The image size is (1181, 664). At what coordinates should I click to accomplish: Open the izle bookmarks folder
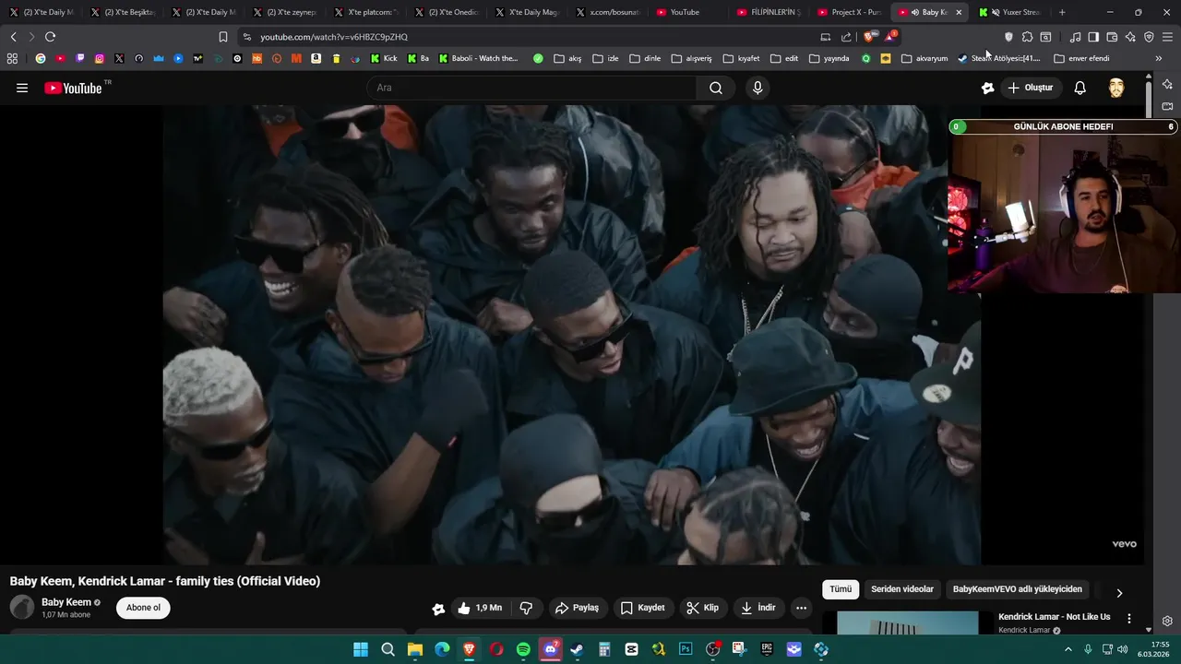coord(605,58)
